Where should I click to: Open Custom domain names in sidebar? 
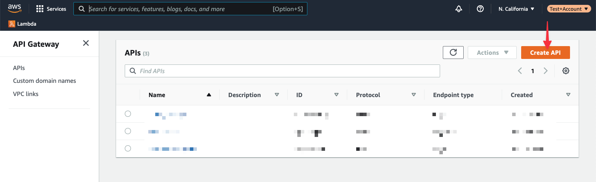[x=44, y=81]
